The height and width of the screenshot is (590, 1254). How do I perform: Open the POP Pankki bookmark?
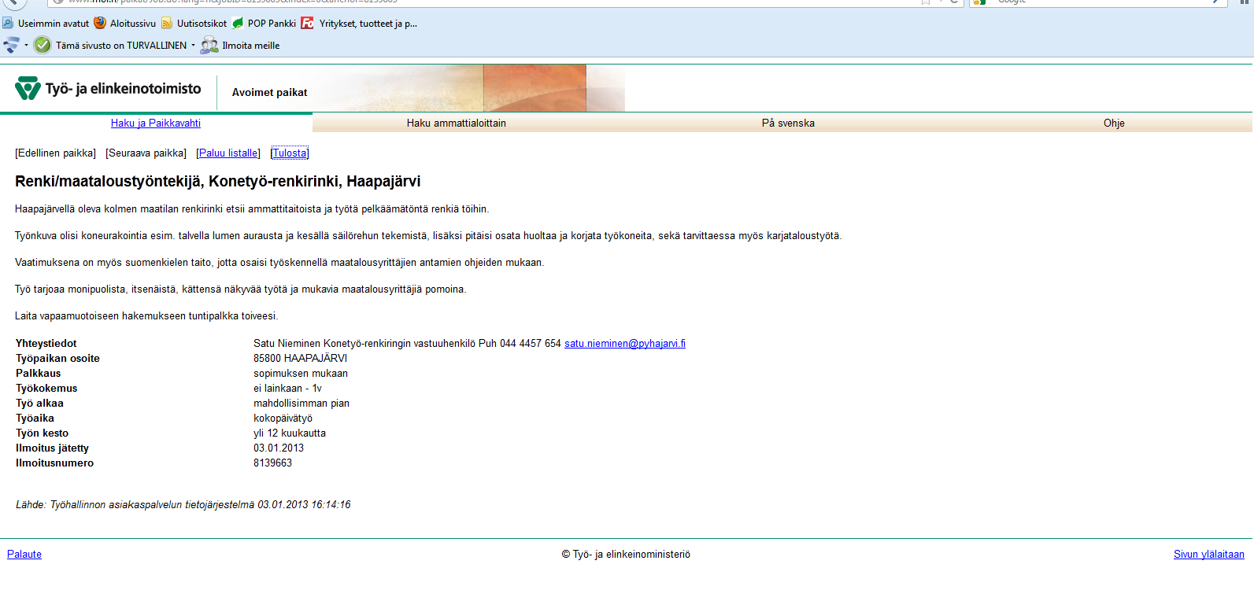pos(264,24)
